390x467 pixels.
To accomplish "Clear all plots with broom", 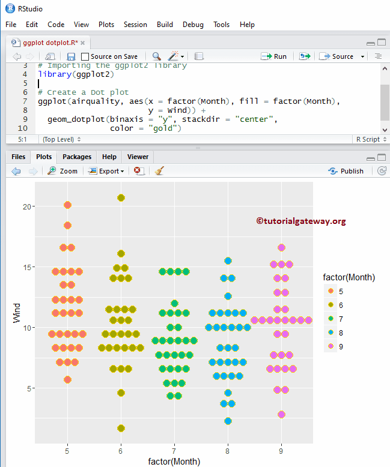I will [x=159, y=171].
